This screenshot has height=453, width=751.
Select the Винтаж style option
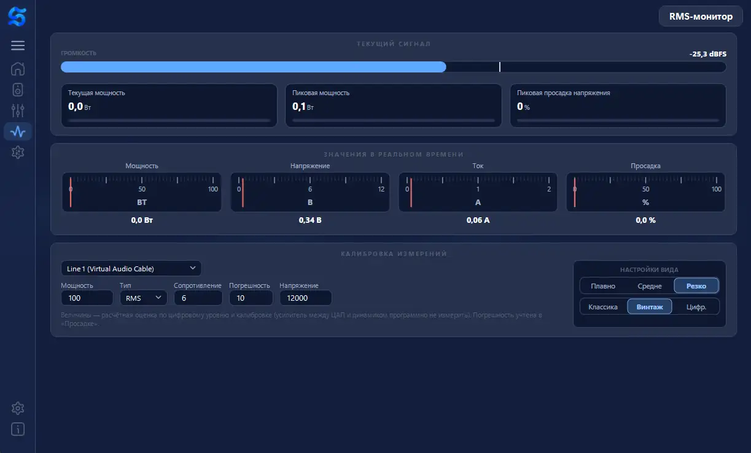click(650, 307)
